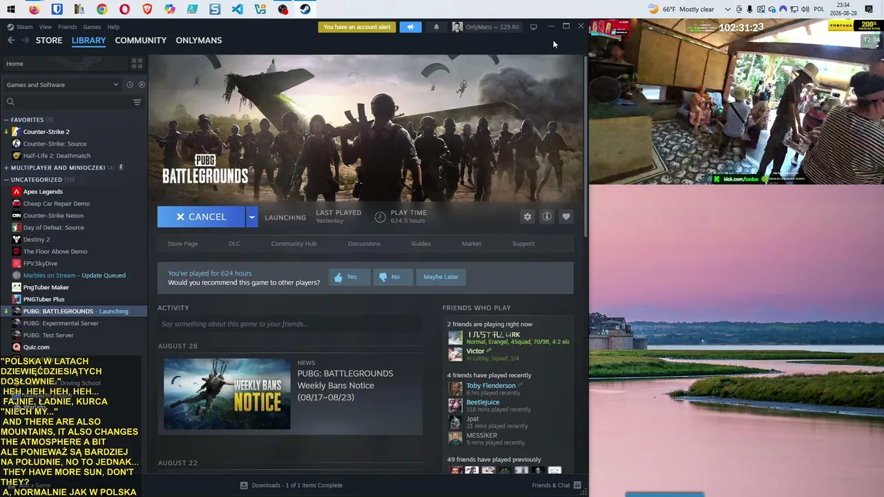Viewport: 884px width, 497px height.
Task: Open Downloads manager icon
Action: (x=244, y=485)
